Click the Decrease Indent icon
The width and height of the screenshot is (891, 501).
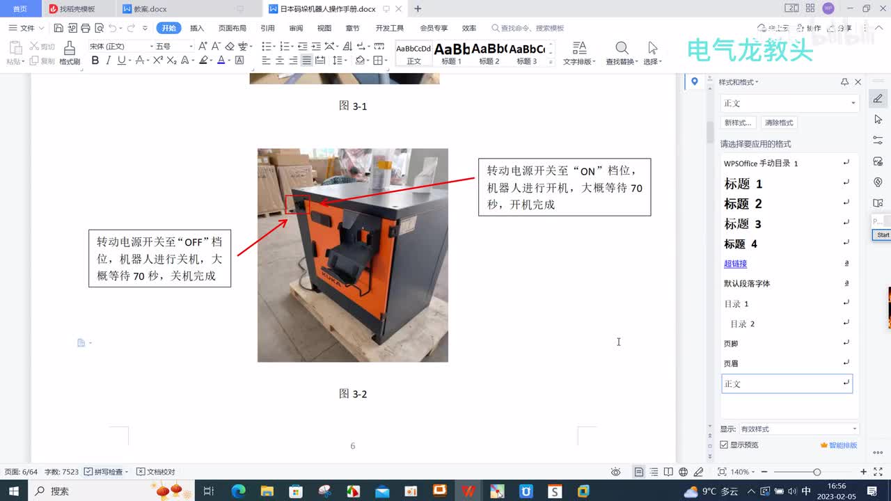[303, 46]
